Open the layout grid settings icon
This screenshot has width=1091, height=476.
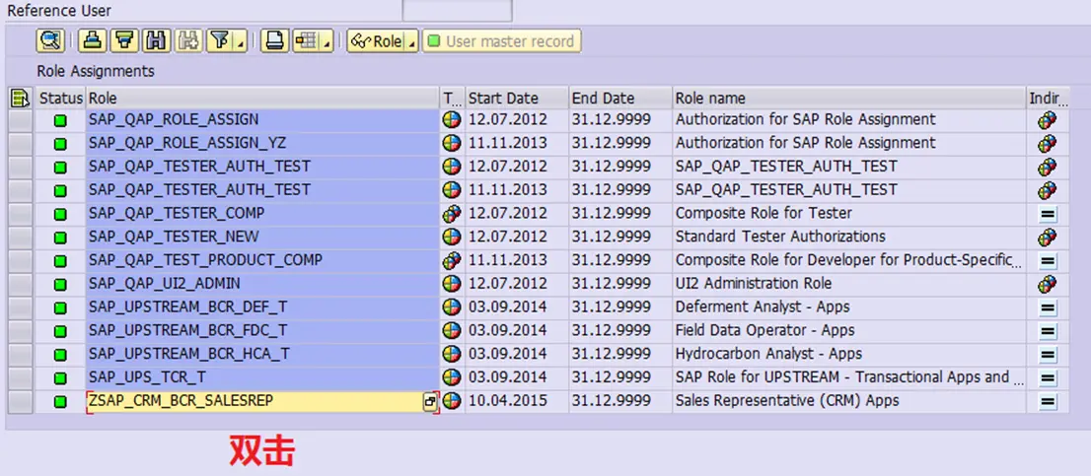click(x=306, y=41)
